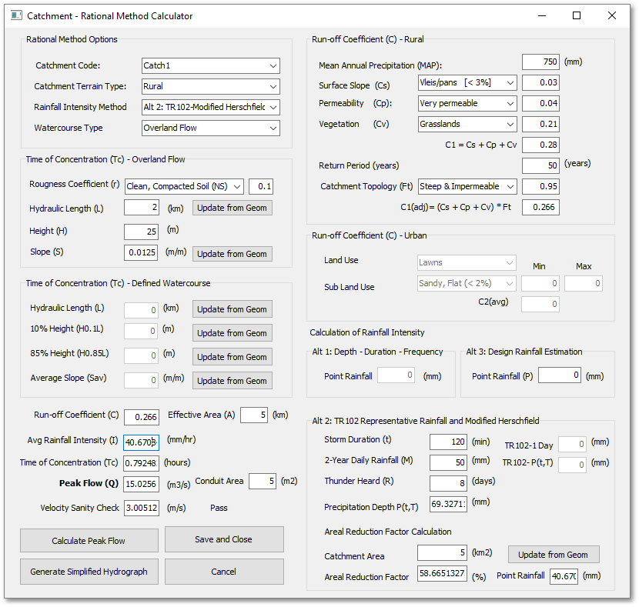Viewport: 639px width, 607px height.
Task: Open the Land Use dropdown
Action: click(x=467, y=262)
